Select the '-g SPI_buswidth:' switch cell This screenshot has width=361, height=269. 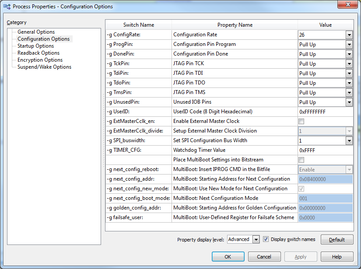[x=139, y=140]
